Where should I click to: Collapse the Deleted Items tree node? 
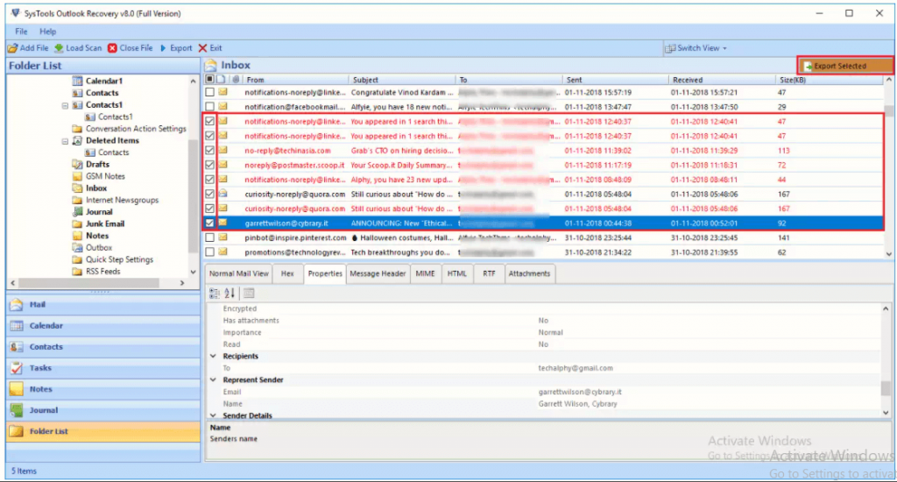coord(65,141)
